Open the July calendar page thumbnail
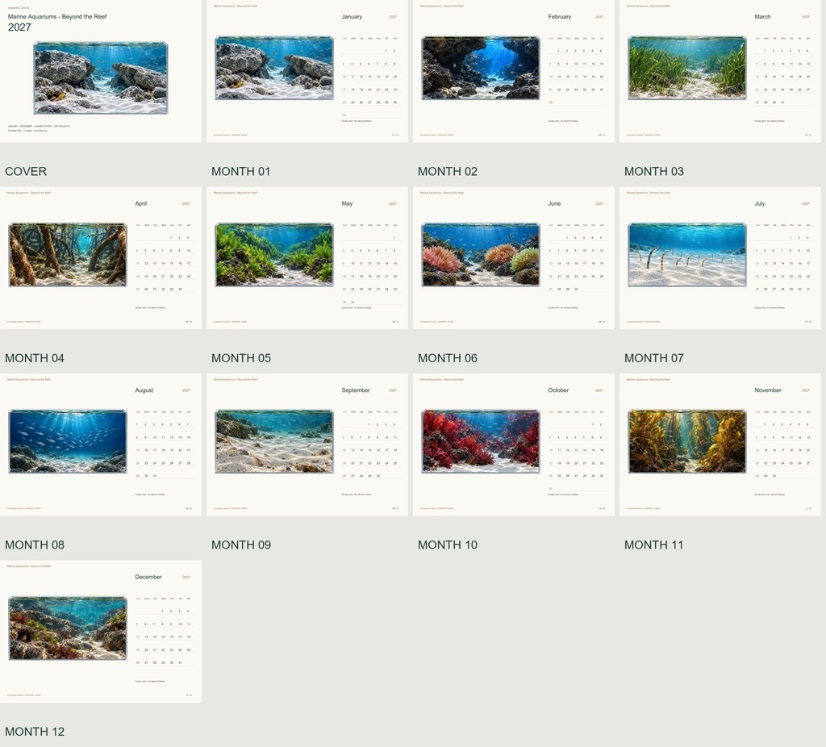This screenshot has height=747, width=826. [x=720, y=258]
